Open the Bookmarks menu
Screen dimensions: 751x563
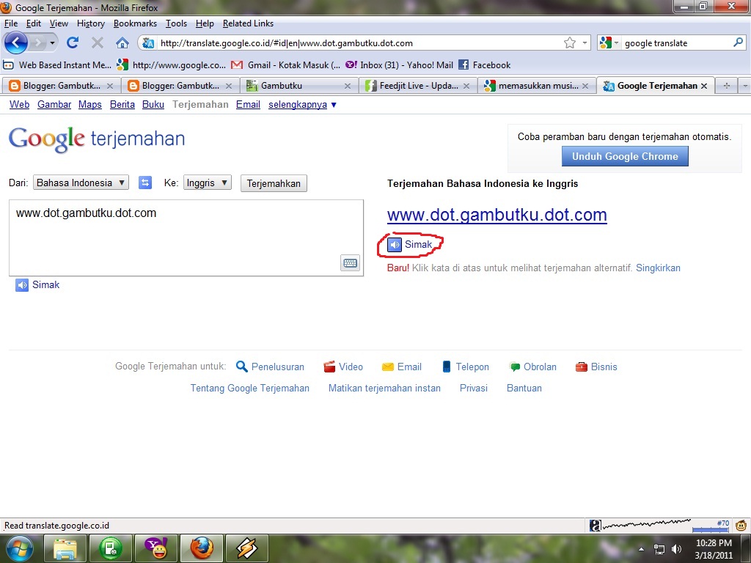[135, 23]
